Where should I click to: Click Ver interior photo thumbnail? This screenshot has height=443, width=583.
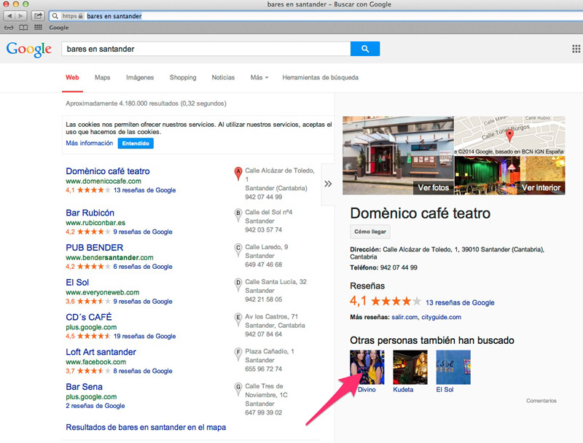pyautogui.click(x=509, y=175)
